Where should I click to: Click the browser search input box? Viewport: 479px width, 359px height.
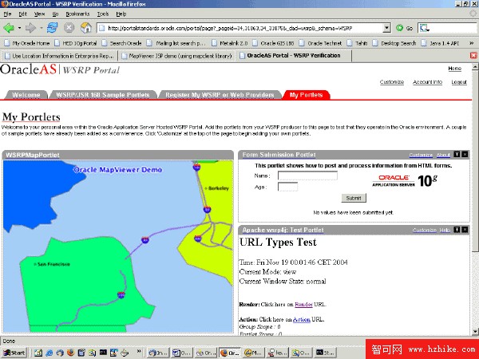click(x=453, y=28)
